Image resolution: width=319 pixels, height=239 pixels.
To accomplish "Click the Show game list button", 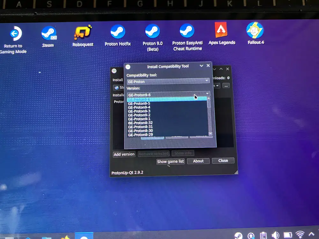I will [x=170, y=162].
